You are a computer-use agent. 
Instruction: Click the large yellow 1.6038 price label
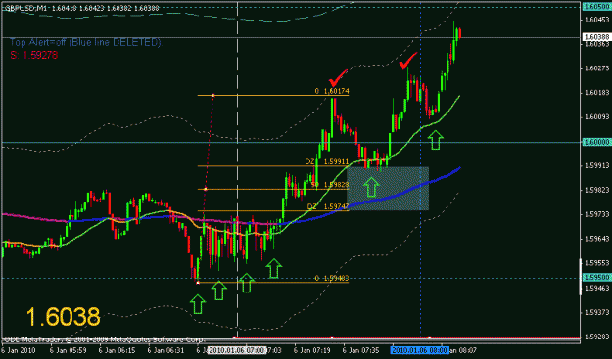64,317
